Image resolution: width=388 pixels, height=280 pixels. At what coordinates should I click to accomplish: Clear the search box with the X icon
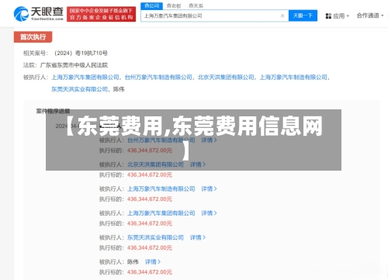click(282, 16)
